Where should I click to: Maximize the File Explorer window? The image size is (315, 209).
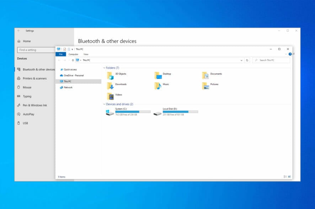click(x=279, y=49)
